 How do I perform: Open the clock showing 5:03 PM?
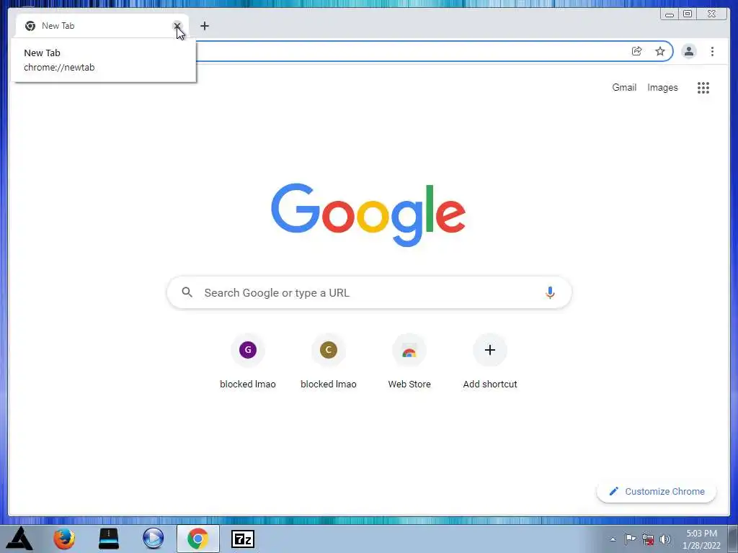(701, 539)
